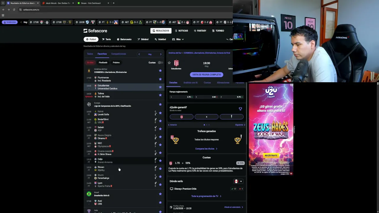379x213 pixels.
Task: Filter matches by En Vivo
Action: [x=90, y=62]
